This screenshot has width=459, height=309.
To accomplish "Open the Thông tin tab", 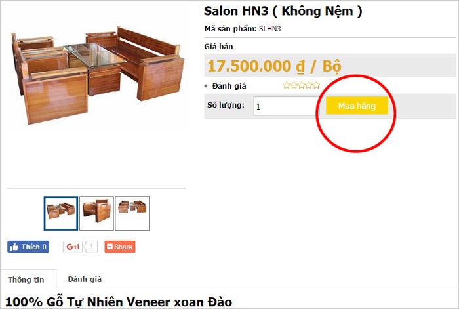I will [26, 279].
